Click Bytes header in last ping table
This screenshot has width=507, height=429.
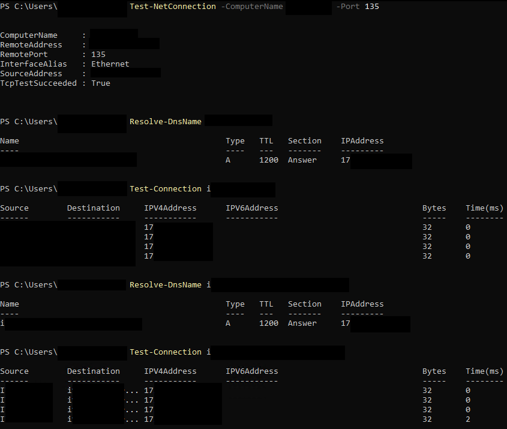point(434,371)
